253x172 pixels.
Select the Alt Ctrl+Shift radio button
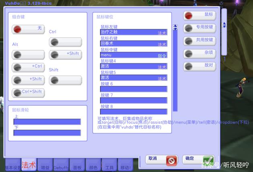tap(28, 93)
